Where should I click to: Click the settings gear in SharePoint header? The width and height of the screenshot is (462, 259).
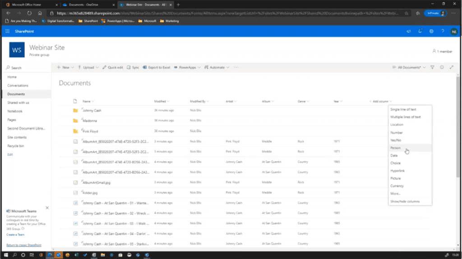coord(431,32)
